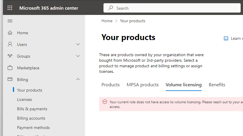Click the Billing credit card icon
The image size is (243, 136).
pyautogui.click(x=10, y=79)
